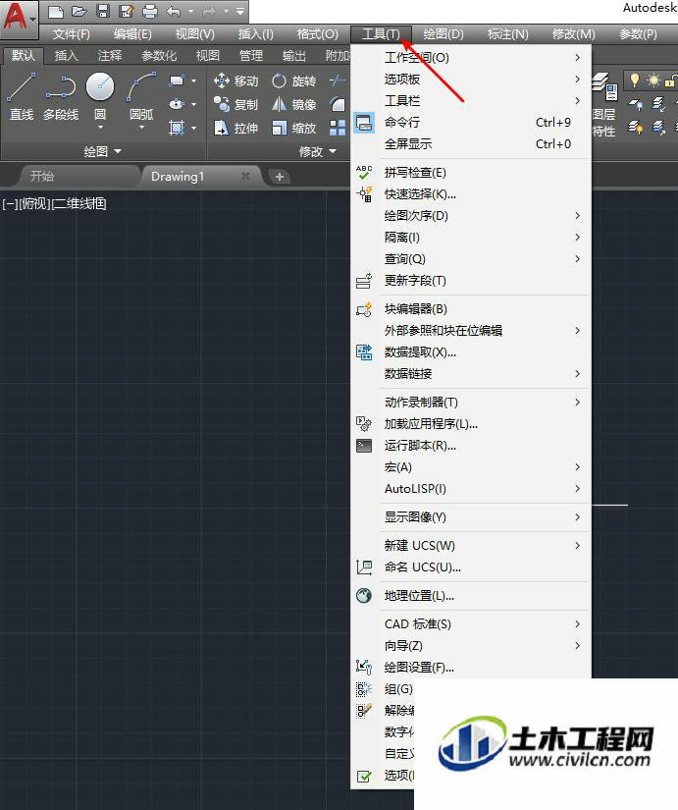Choose 更新字段(T) menu entry
Image resolution: width=678 pixels, height=810 pixels.
471,281
